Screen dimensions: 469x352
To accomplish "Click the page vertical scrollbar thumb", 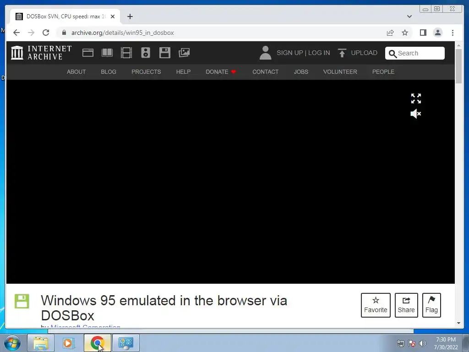I will pos(459,66).
